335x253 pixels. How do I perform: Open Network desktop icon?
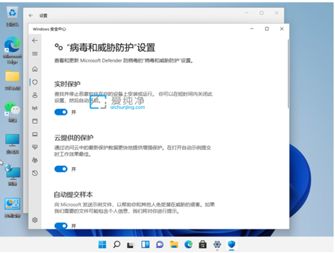coord(13,175)
